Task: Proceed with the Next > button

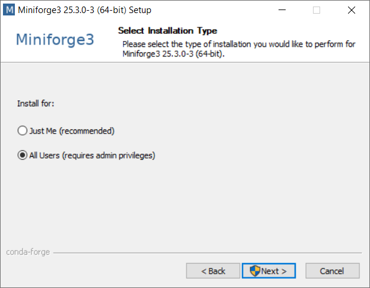Action: (x=268, y=271)
